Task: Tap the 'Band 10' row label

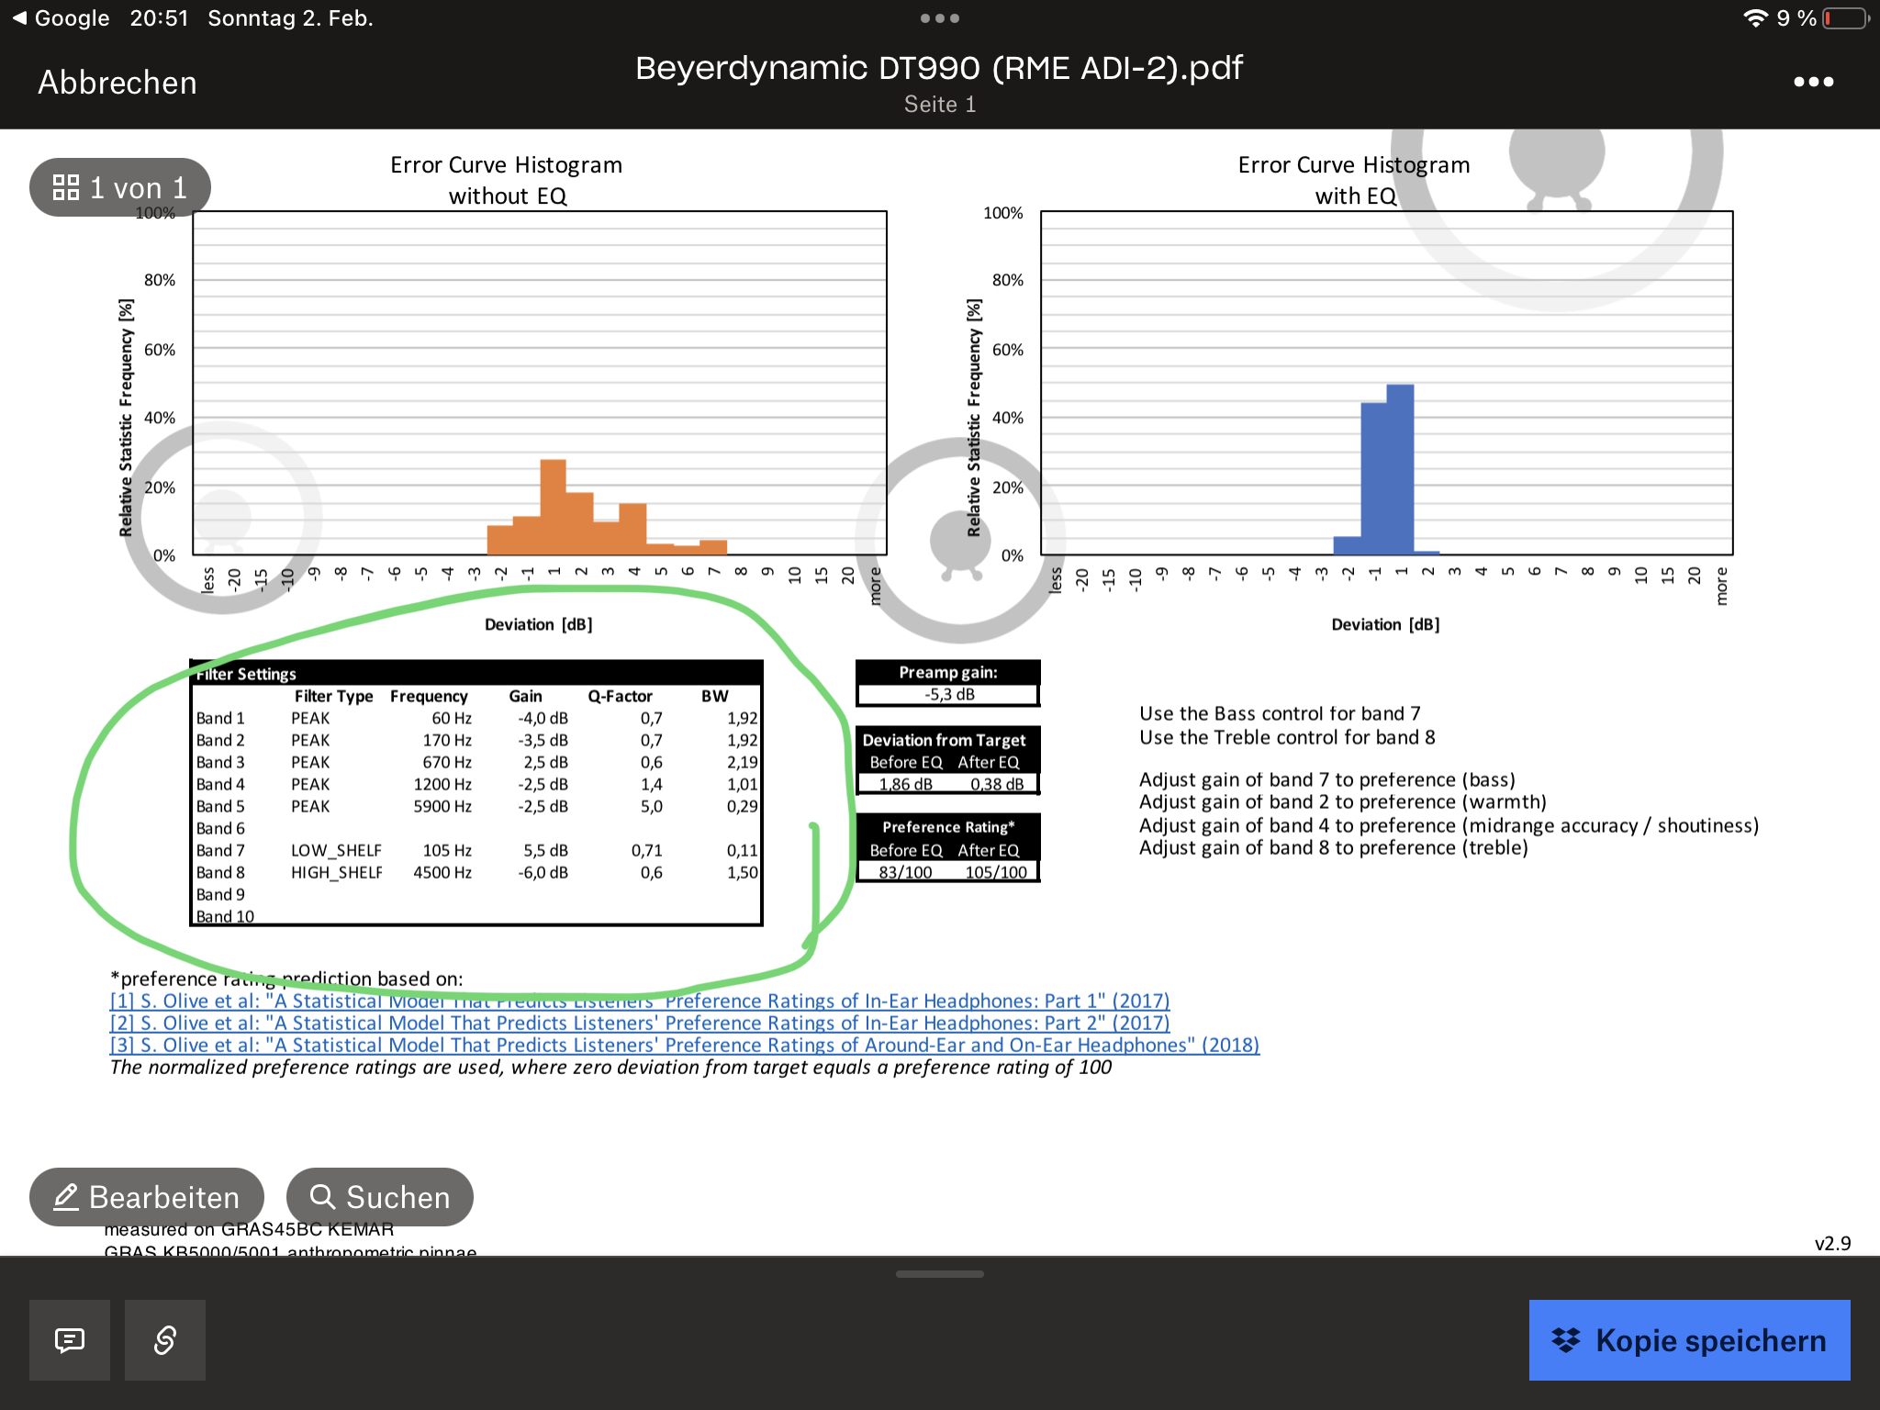Action: [225, 916]
